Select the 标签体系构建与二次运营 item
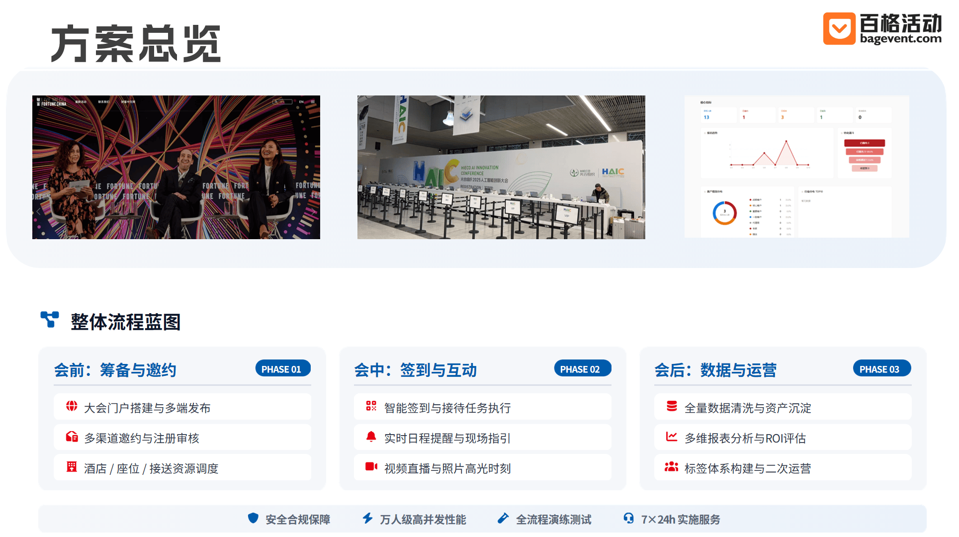The width and height of the screenshot is (959, 537). point(783,467)
